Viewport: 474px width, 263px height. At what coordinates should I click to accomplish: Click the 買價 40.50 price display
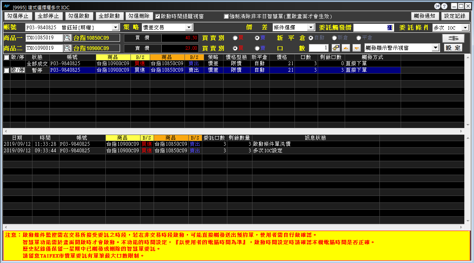coord(180,38)
